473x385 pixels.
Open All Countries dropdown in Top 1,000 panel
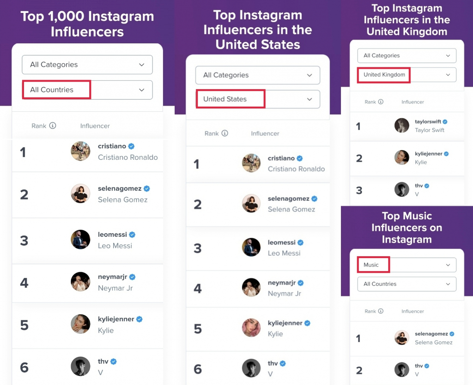click(87, 90)
